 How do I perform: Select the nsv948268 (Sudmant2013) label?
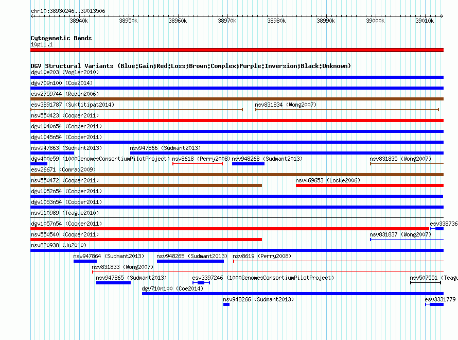267,159
